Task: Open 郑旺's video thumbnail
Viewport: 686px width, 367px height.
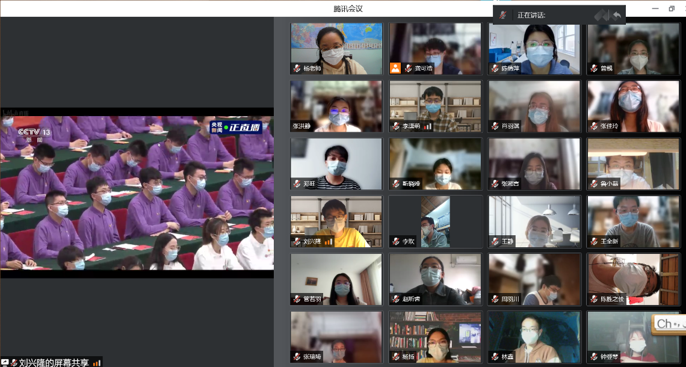Action: click(336, 164)
